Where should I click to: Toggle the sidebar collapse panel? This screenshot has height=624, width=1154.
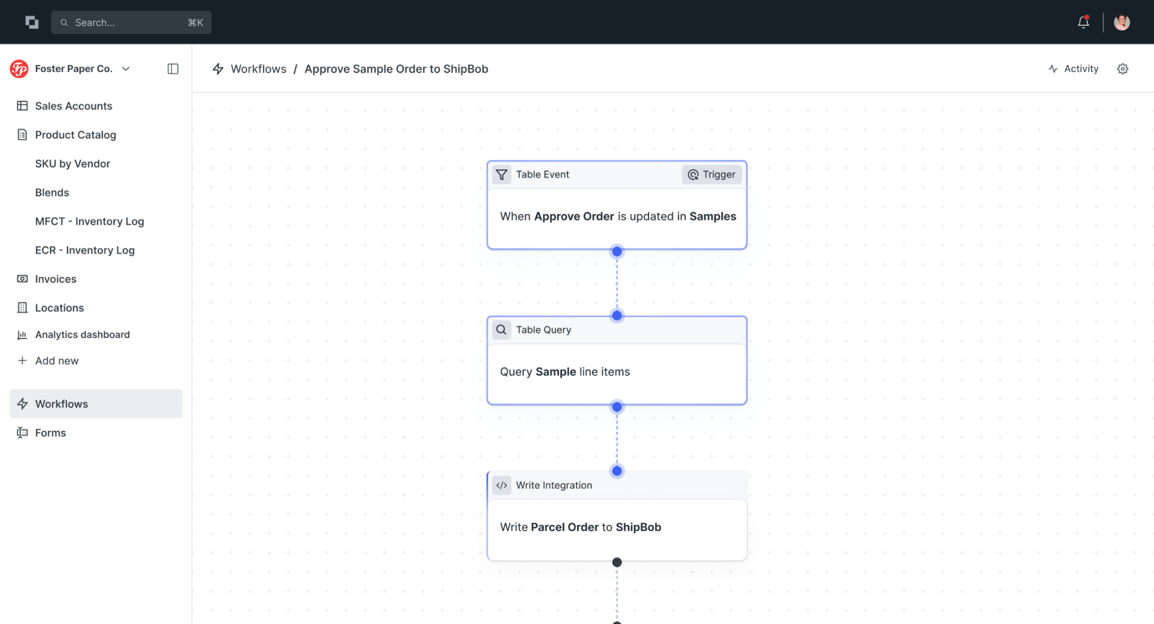173,69
